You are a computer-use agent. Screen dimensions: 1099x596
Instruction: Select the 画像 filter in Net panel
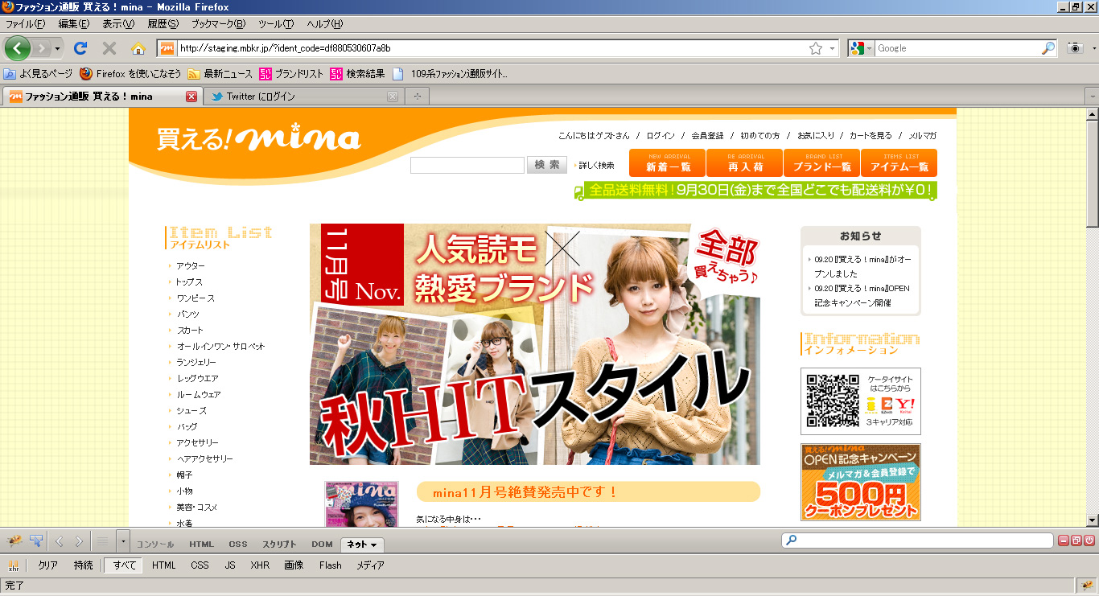(294, 565)
